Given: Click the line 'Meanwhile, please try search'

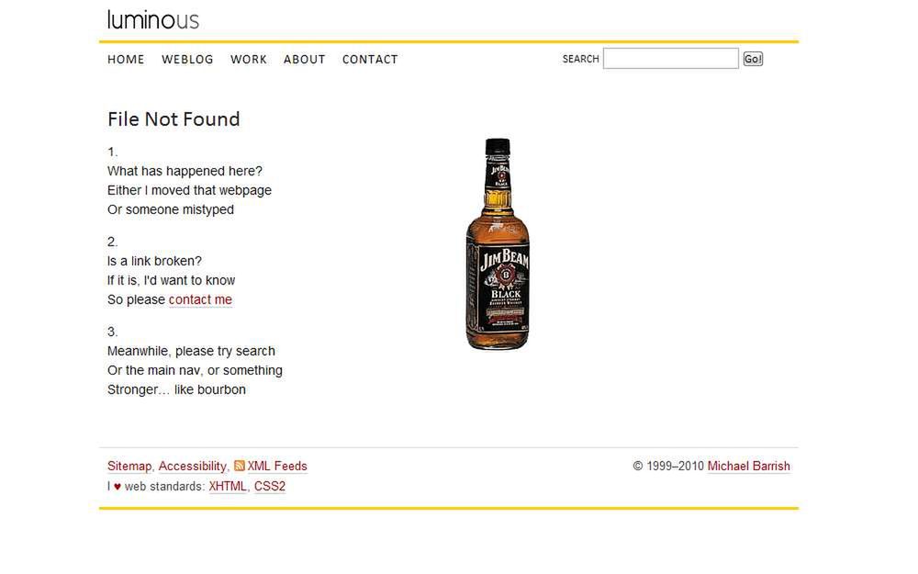Looking at the screenshot, I should pos(192,351).
